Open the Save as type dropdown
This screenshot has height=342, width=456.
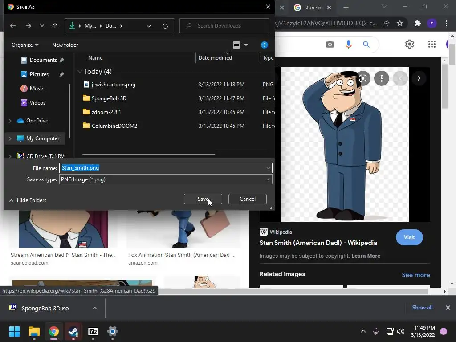pos(166,179)
